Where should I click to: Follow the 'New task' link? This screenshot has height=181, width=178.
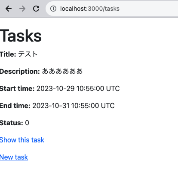(x=14, y=157)
